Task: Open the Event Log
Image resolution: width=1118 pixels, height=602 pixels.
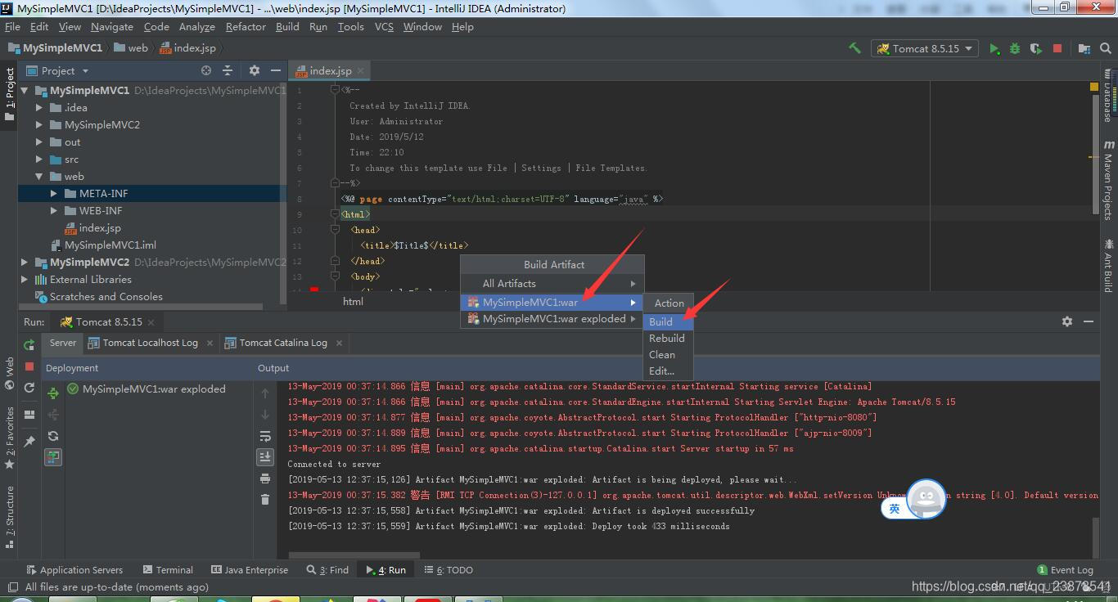Action: (x=1065, y=570)
